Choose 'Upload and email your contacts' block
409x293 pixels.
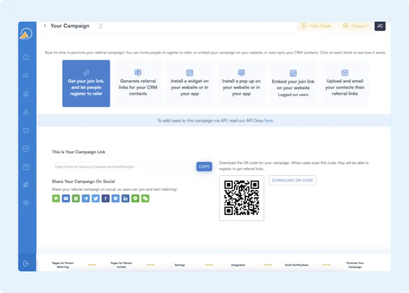[x=345, y=84]
